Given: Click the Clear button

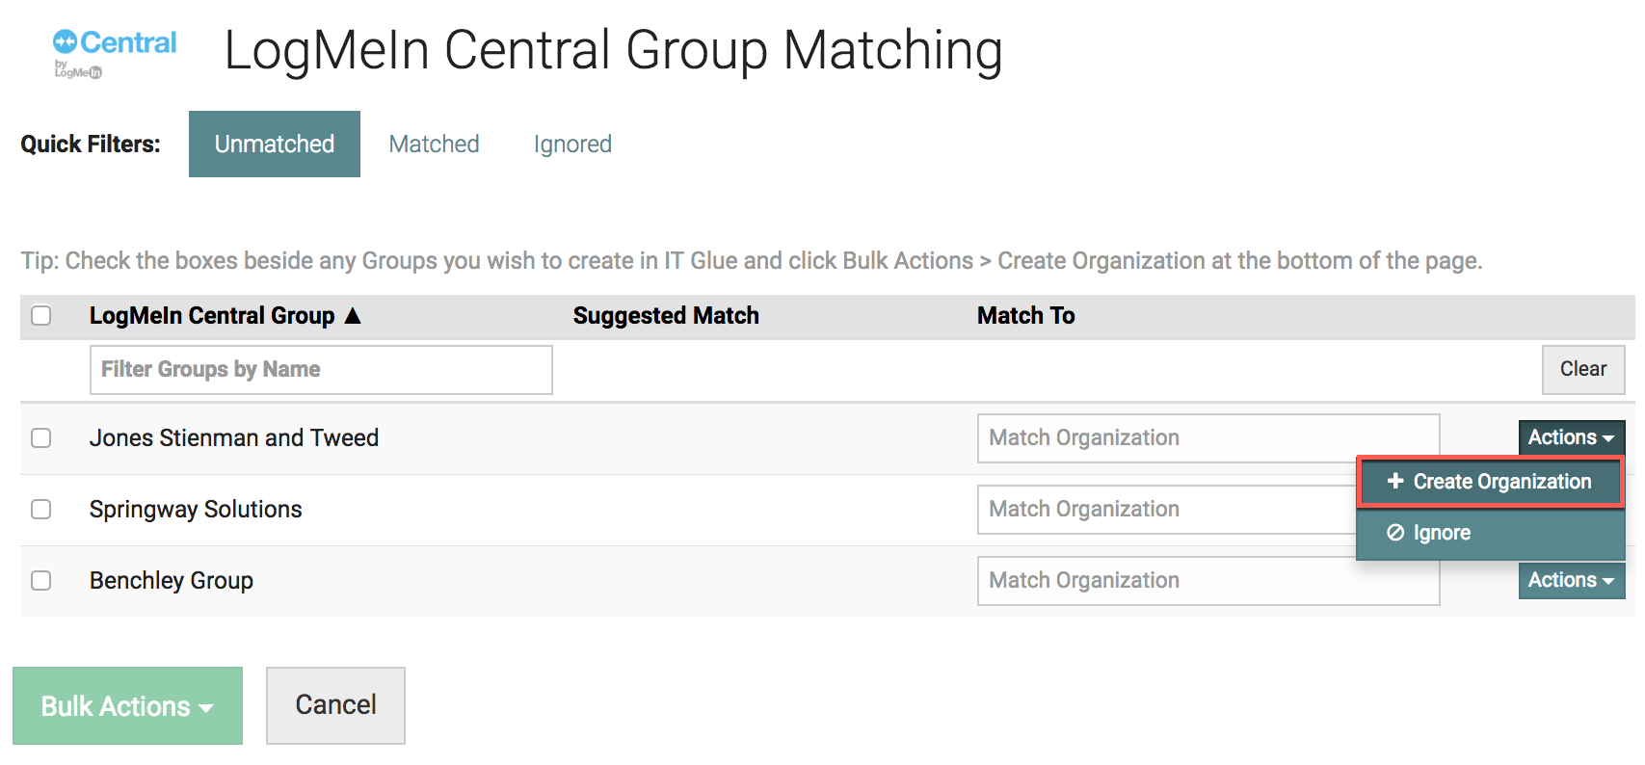Looking at the screenshot, I should [1583, 369].
